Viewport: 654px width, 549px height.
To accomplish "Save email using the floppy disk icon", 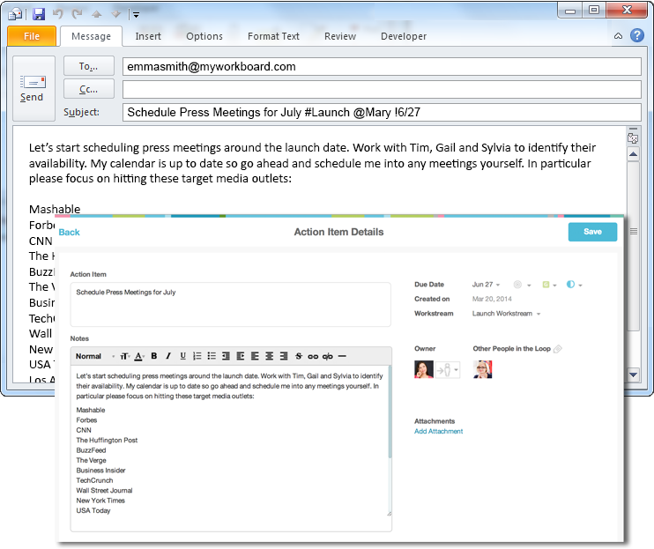I will [x=39, y=14].
